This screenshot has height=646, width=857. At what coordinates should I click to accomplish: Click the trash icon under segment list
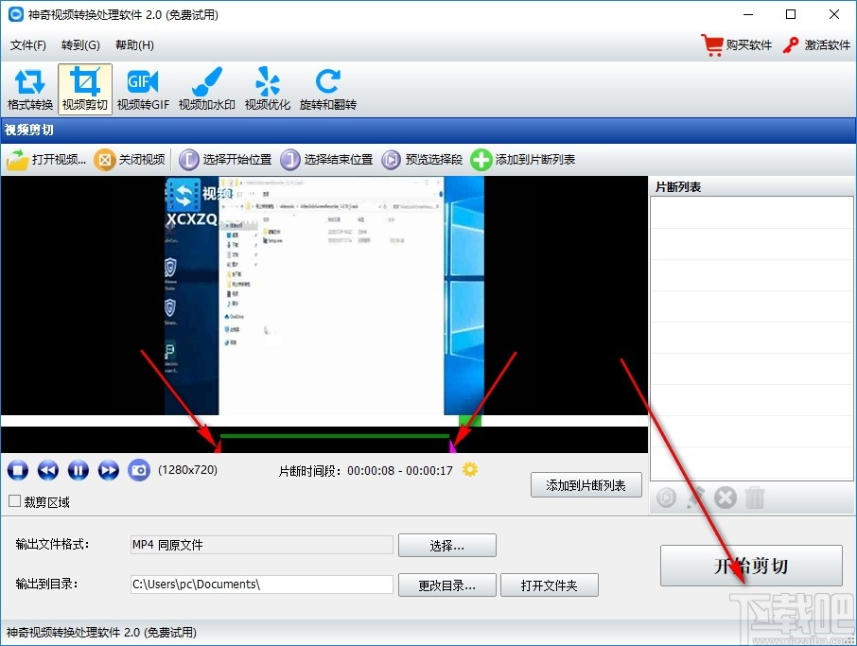[x=755, y=498]
